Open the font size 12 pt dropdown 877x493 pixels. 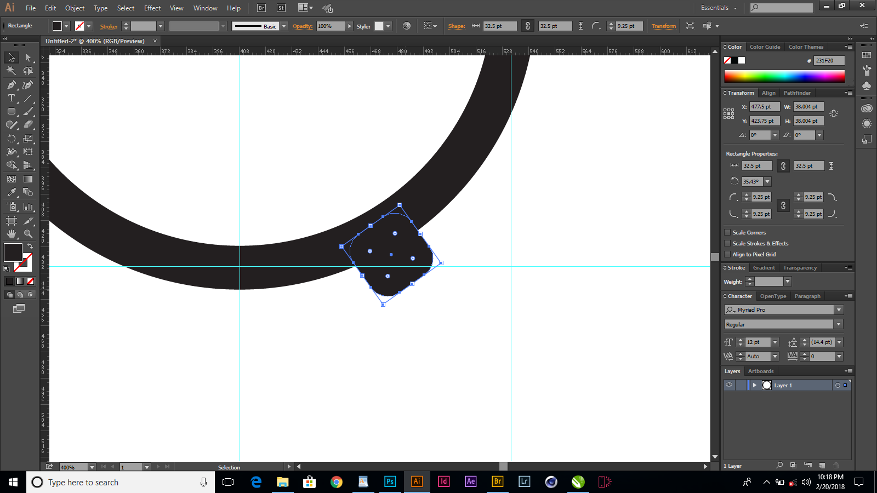[775, 342]
